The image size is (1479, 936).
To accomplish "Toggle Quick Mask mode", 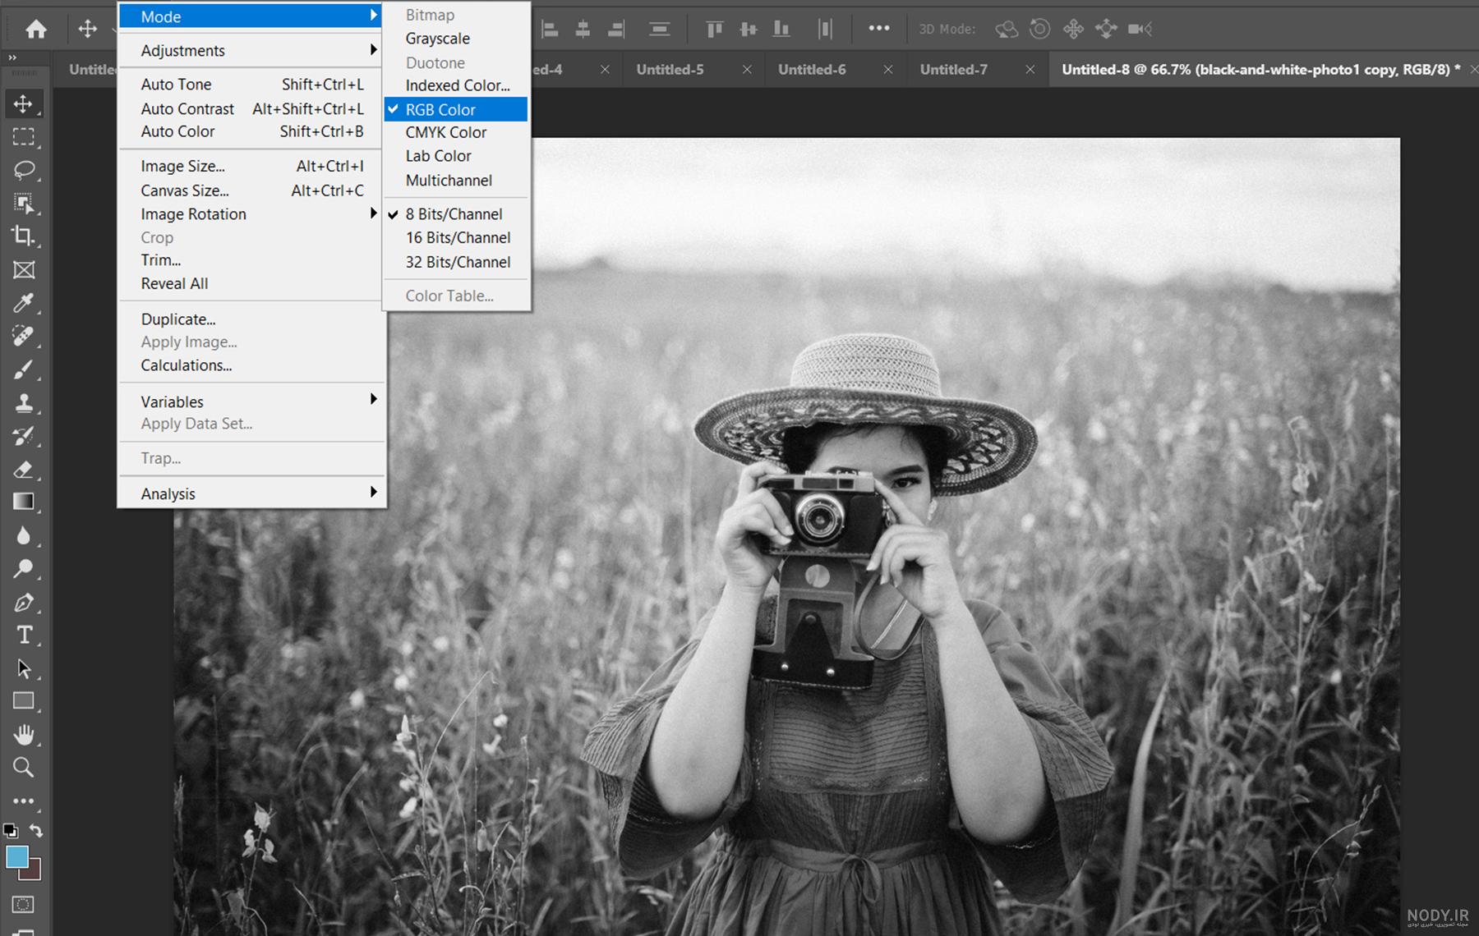I will 23,904.
